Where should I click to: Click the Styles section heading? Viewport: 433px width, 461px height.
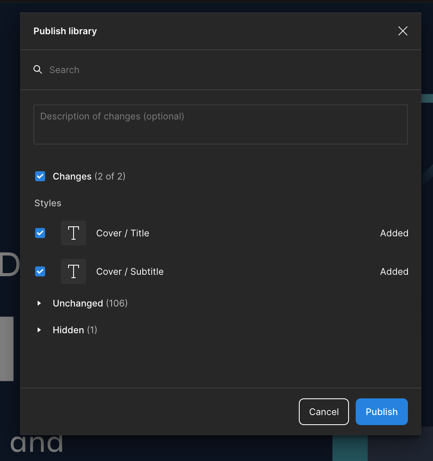(48, 203)
